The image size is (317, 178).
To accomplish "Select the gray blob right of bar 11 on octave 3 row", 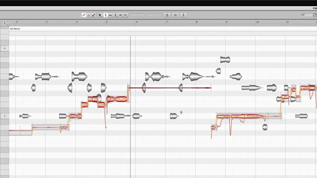I will click(301, 116).
